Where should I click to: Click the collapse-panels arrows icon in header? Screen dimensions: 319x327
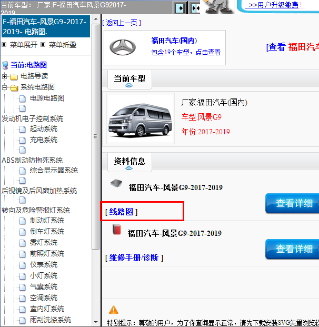[195, 8]
